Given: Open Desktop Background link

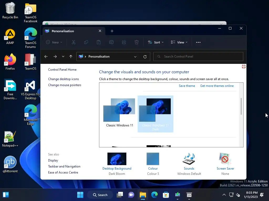Looking at the screenshot, I should [117, 169].
